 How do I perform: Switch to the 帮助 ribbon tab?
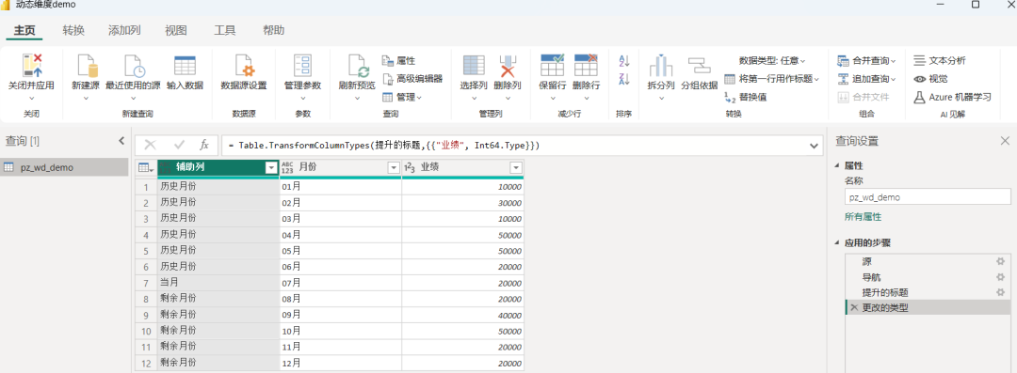pyautogui.click(x=273, y=30)
